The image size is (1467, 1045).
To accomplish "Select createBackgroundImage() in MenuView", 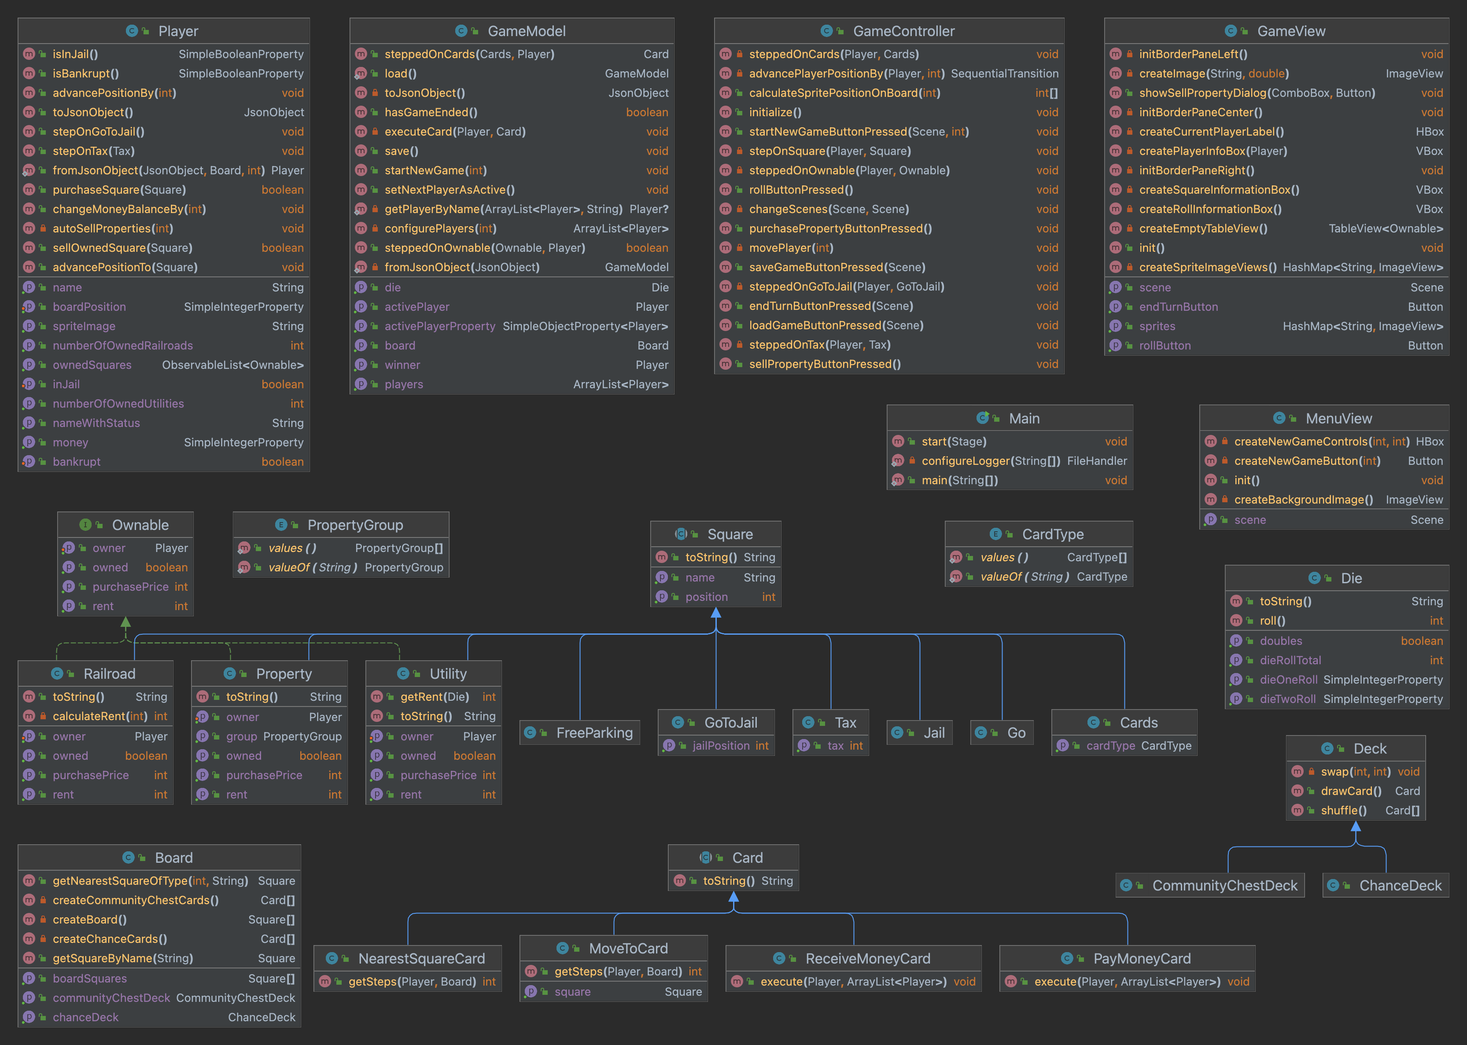I will click(1324, 499).
